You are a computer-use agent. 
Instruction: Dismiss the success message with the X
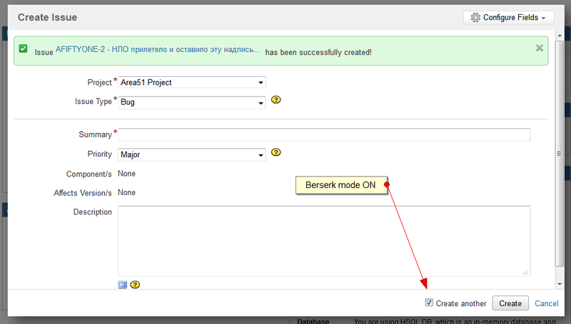point(540,48)
